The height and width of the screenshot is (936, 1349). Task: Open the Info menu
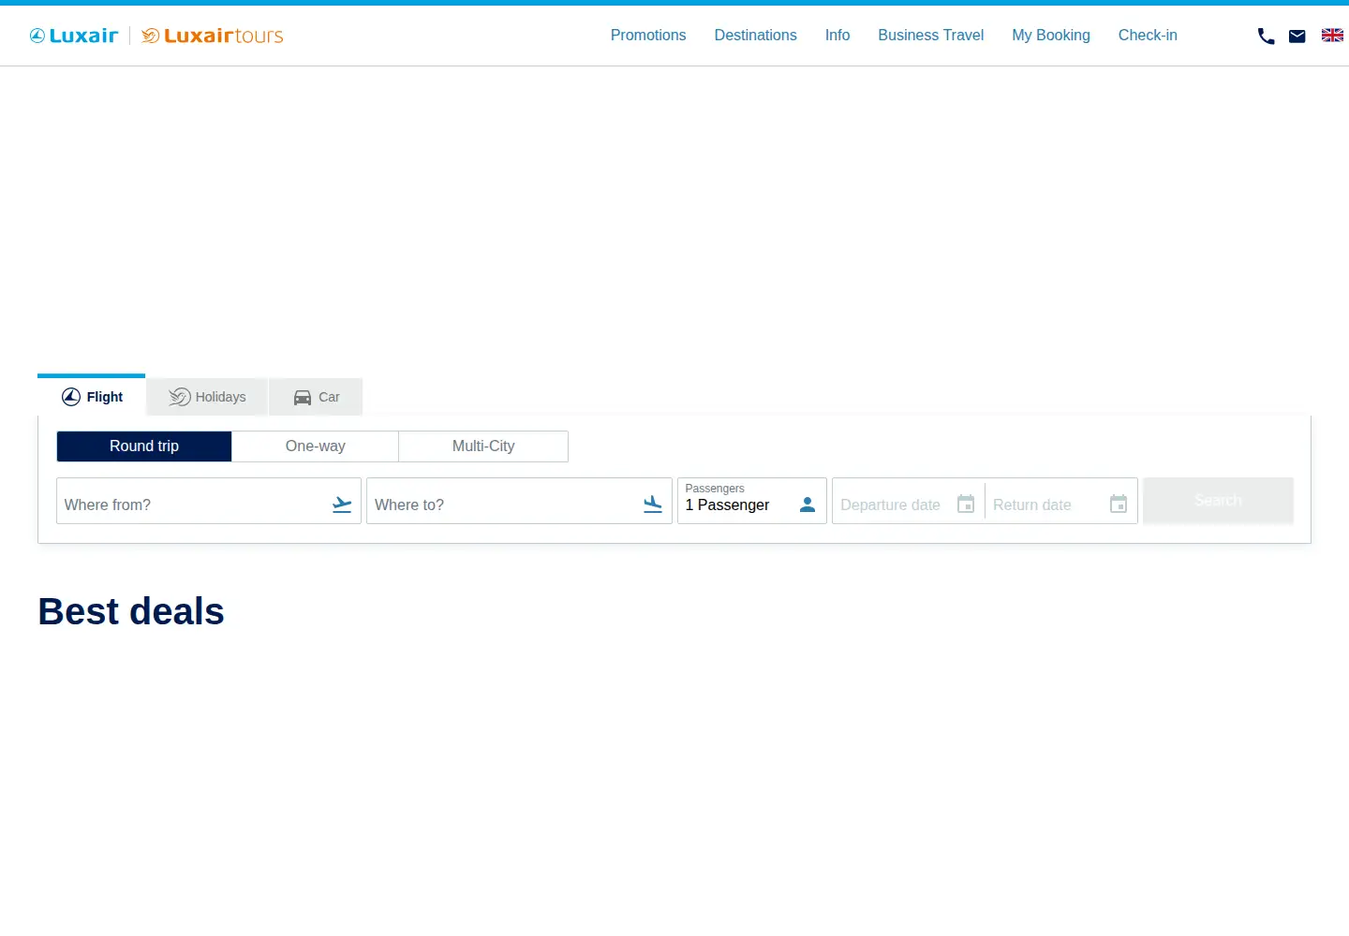pos(838,36)
